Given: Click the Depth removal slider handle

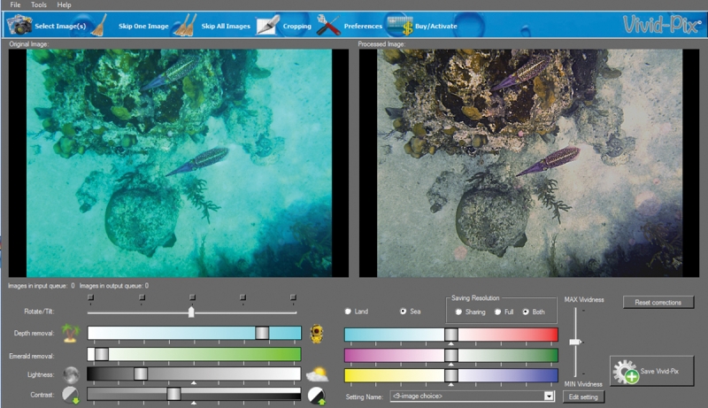Looking at the screenshot, I should pos(262,333).
